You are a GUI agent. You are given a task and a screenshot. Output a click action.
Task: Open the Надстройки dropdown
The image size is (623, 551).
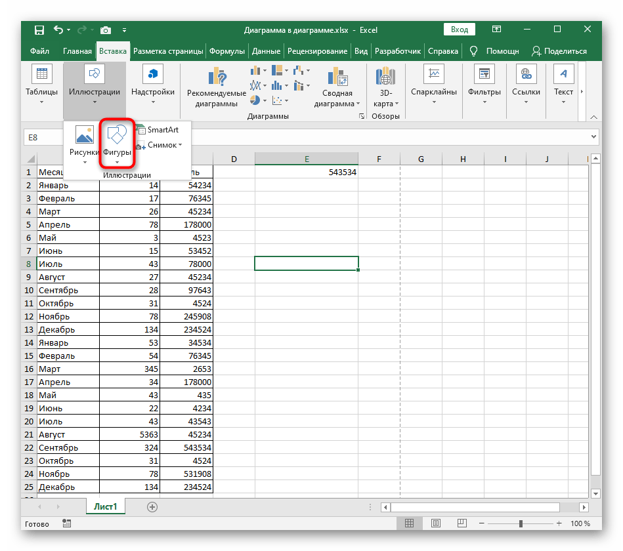click(x=153, y=85)
